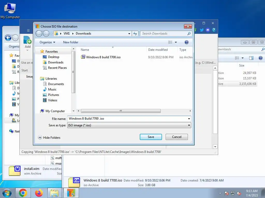
Task: Expand the File name history dropdown arrow
Action: click(x=189, y=119)
